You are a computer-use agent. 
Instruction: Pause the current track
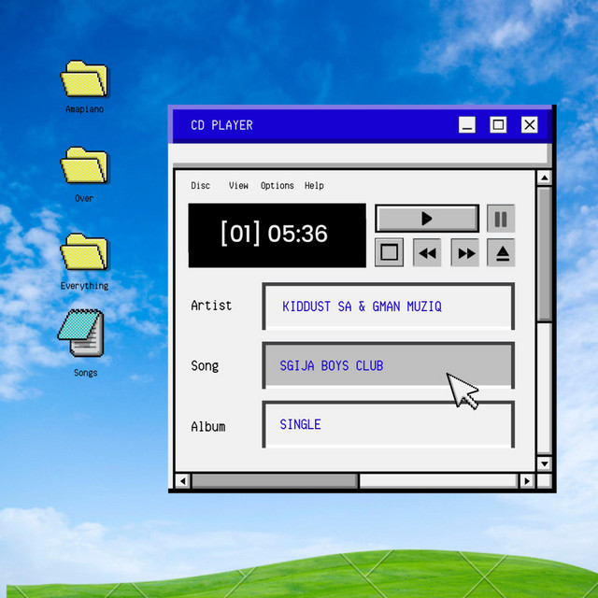pos(501,219)
